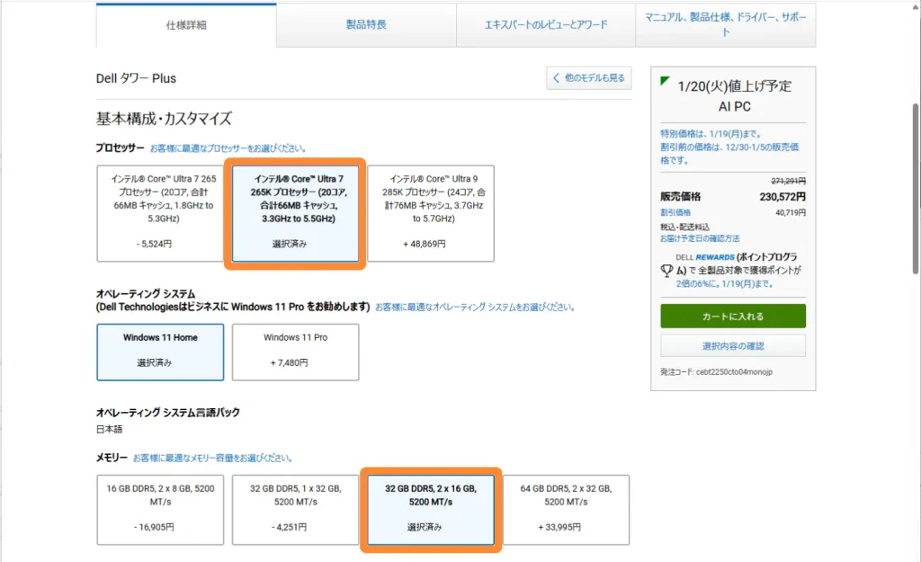Click the green corner flag icon
Screen dimensions: 921x562
point(665,82)
